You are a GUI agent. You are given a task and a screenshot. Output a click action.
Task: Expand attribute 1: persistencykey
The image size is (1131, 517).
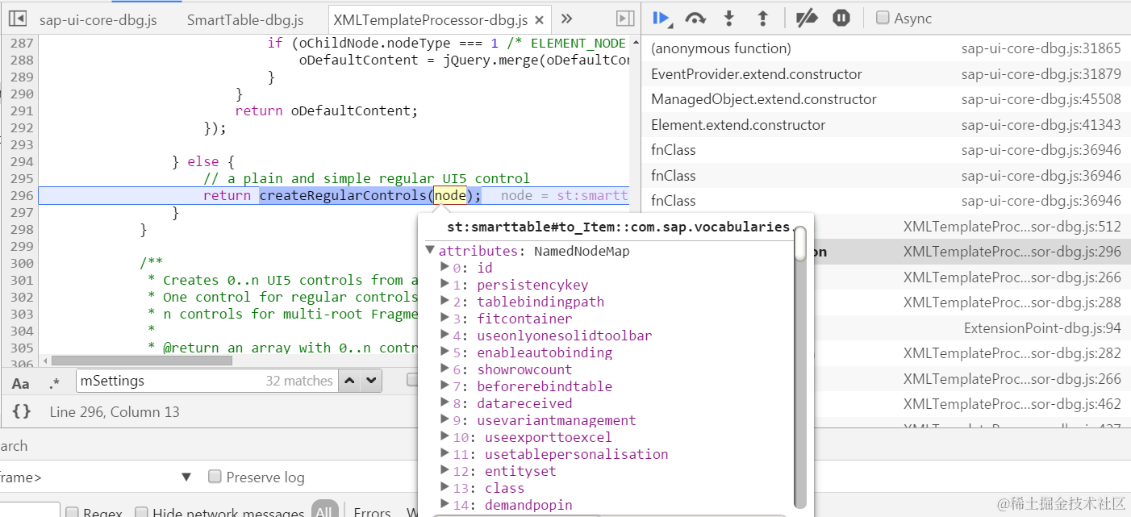point(444,285)
